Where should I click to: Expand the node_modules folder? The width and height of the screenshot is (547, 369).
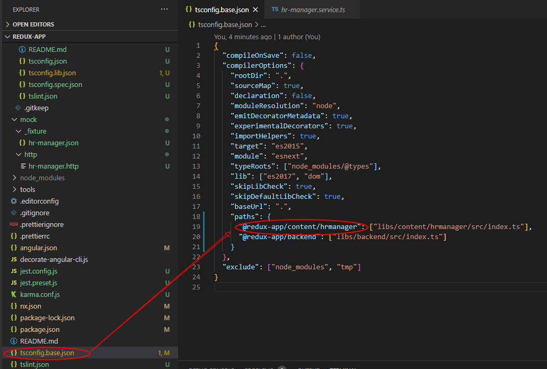(x=42, y=178)
